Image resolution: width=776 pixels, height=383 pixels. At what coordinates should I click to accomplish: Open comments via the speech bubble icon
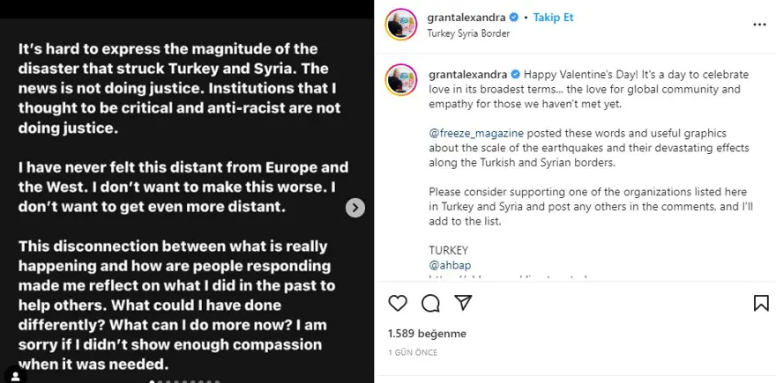[430, 303]
